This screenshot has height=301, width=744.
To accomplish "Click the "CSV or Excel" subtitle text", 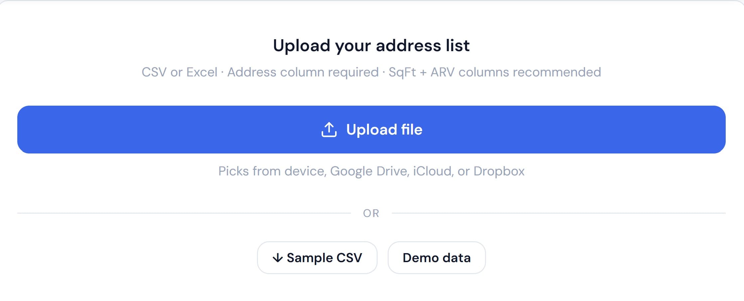I will (x=179, y=72).
